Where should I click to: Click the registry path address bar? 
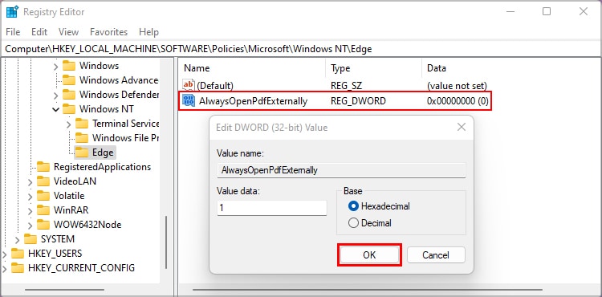point(301,49)
